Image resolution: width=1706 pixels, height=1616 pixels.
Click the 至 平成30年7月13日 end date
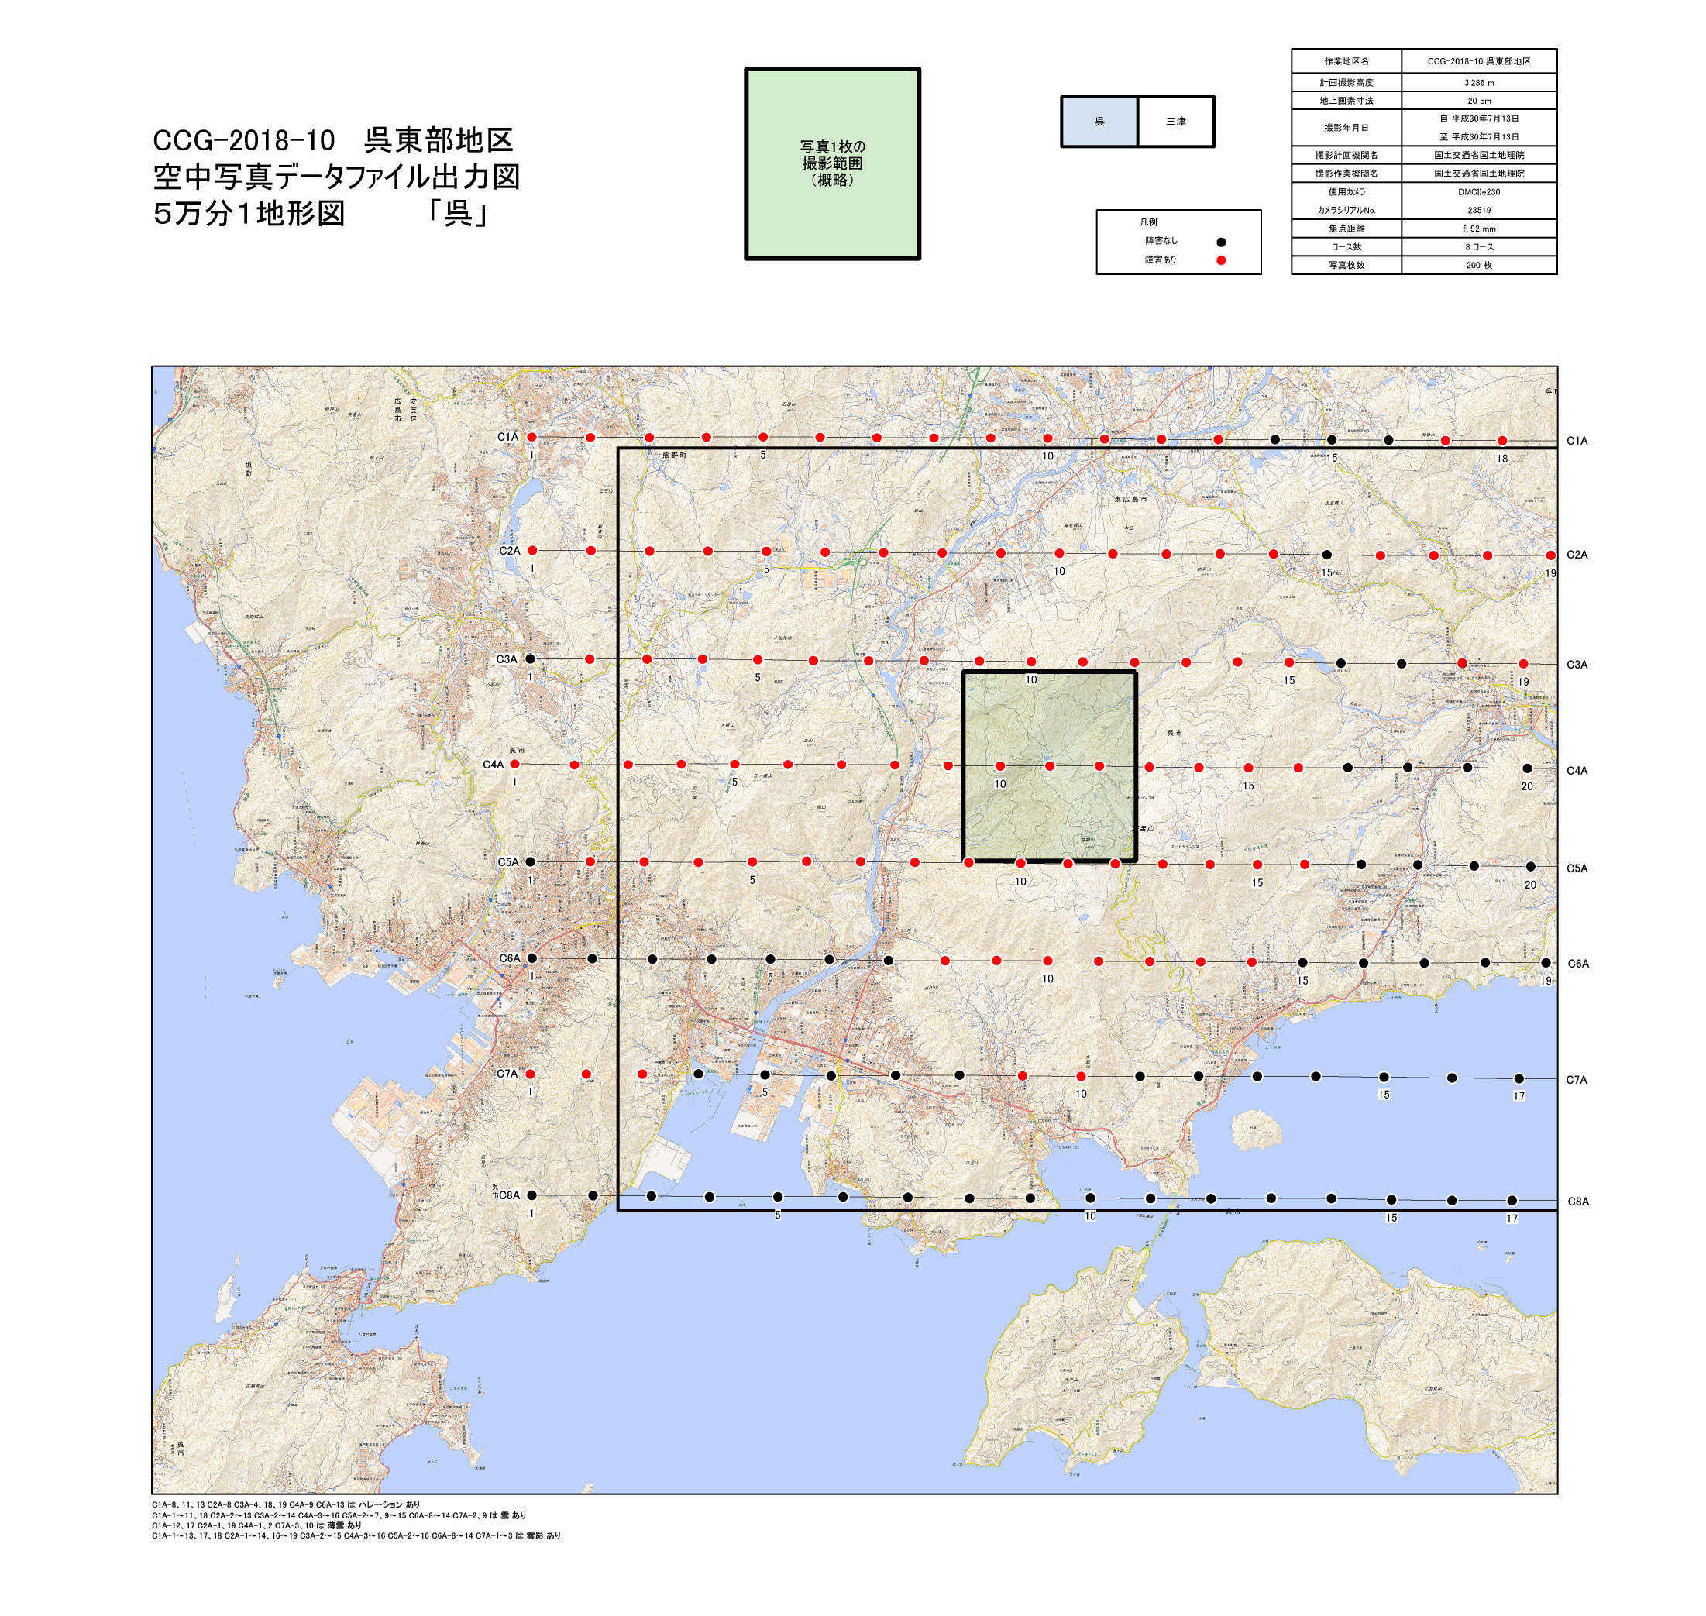click(1478, 137)
